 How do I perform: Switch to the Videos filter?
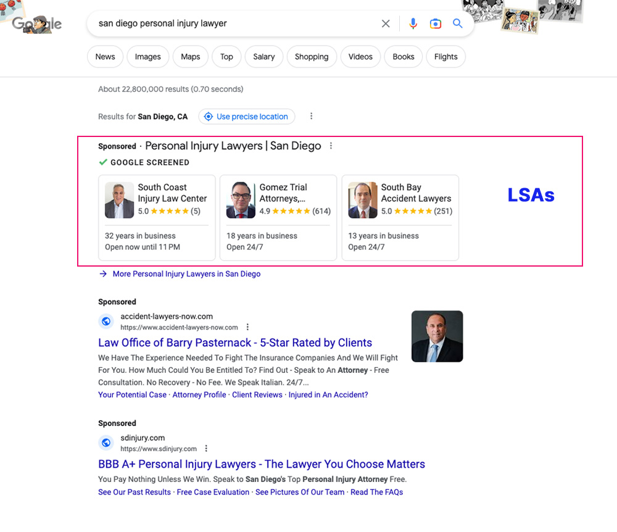click(x=360, y=57)
